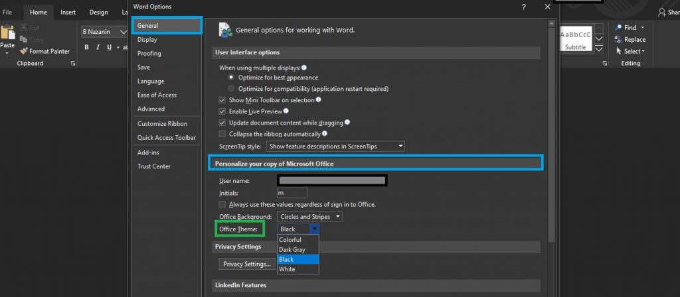Click the Select cursor icon
The height and width of the screenshot is (297, 680).
coord(619,51)
